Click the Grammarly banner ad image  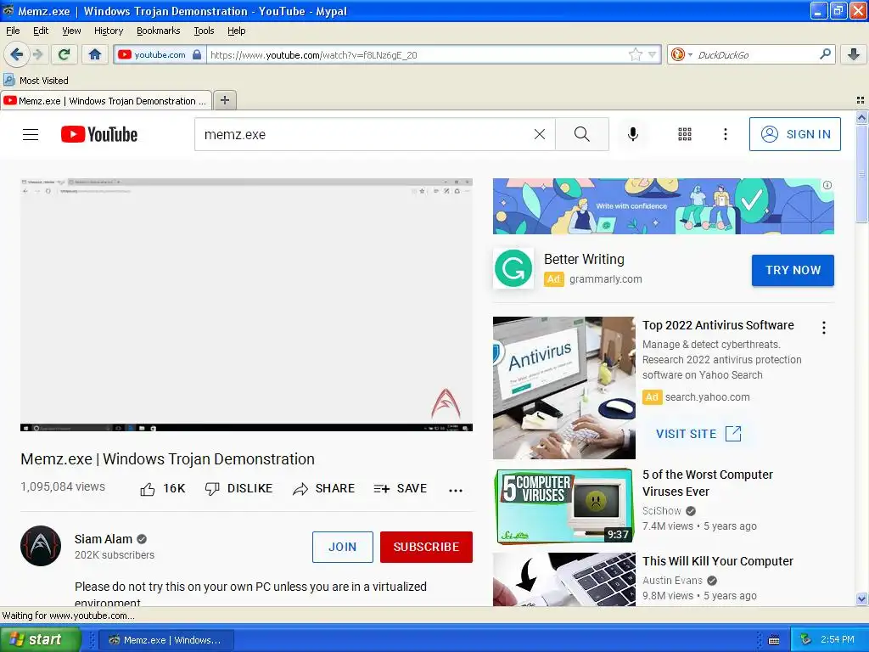[663, 206]
